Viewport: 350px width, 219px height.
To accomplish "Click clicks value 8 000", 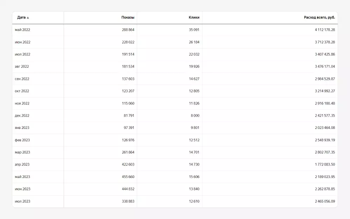I will point(195,116).
